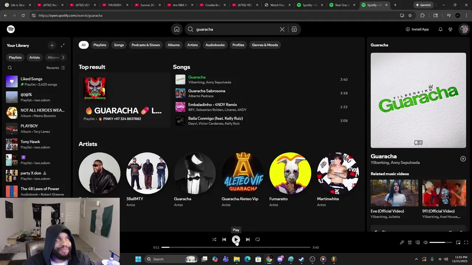Open the play queue icon

(410, 243)
